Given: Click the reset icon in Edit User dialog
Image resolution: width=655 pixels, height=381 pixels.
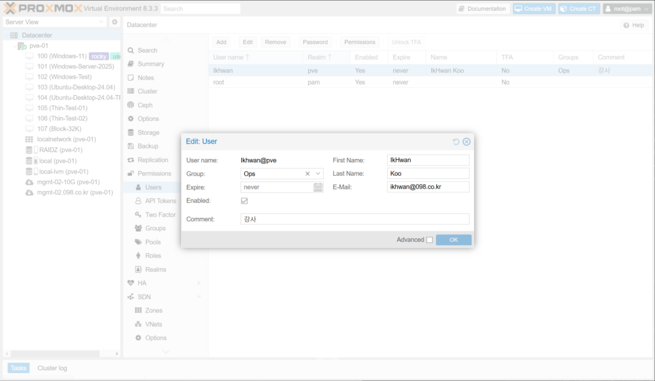Looking at the screenshot, I should (x=456, y=141).
